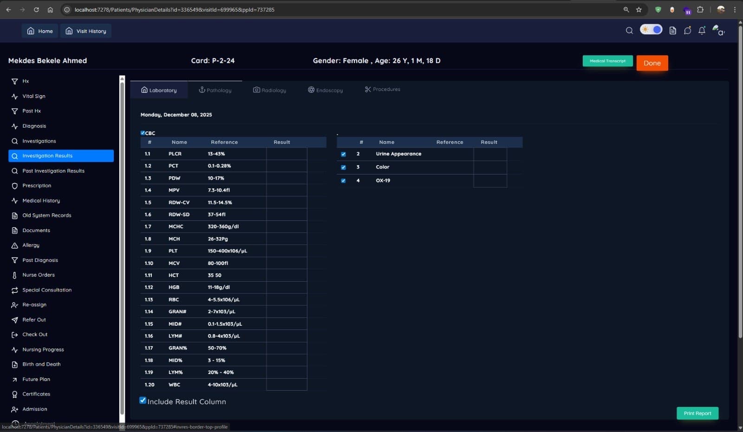Screen dimensions: 743x432
Task: Open Diagnosis in the sidebar
Action: click(x=61, y=126)
